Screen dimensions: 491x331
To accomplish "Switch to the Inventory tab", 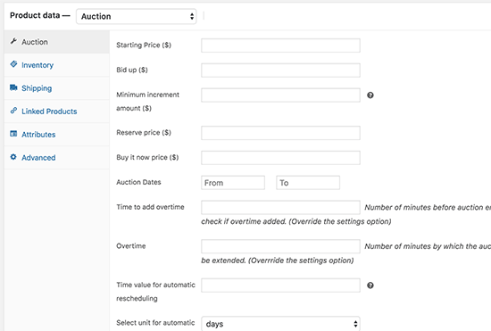I will [x=37, y=65].
